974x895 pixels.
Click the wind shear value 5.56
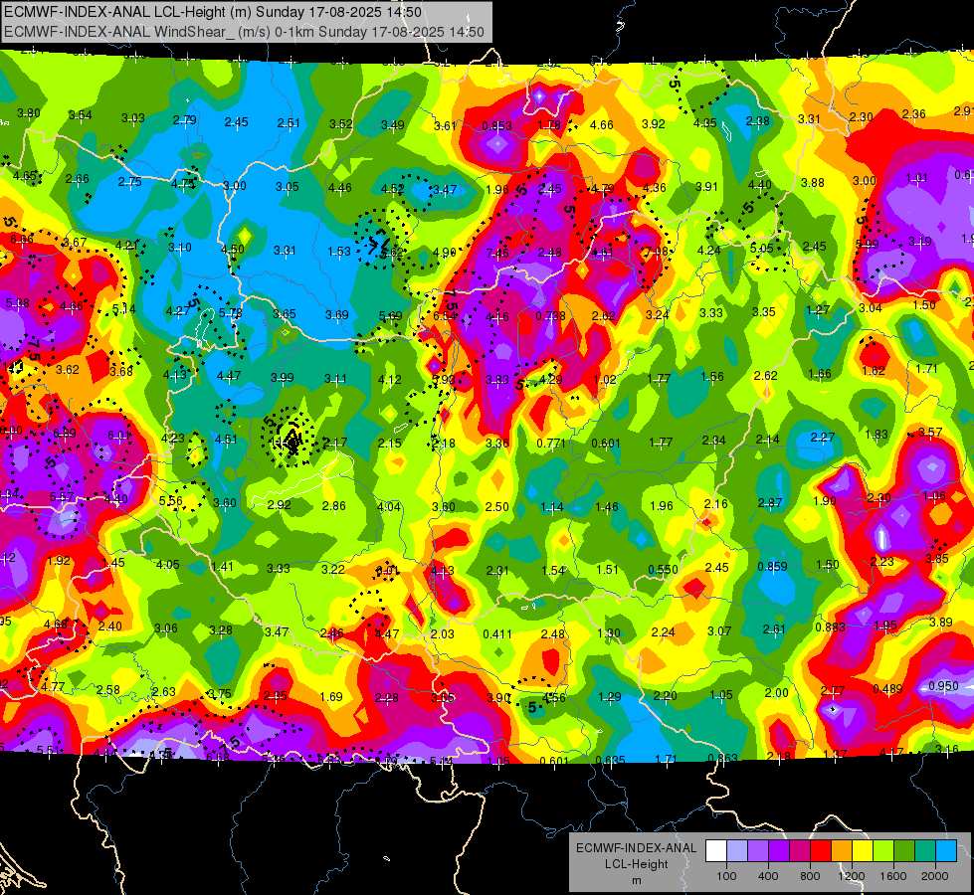point(171,500)
